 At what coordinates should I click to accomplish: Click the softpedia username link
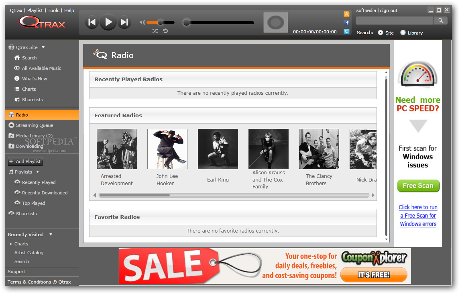pos(366,10)
